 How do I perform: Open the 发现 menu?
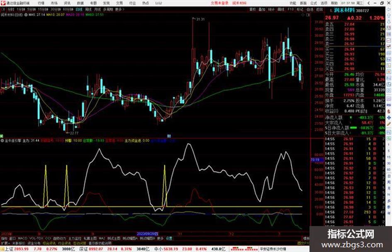point(106,3)
